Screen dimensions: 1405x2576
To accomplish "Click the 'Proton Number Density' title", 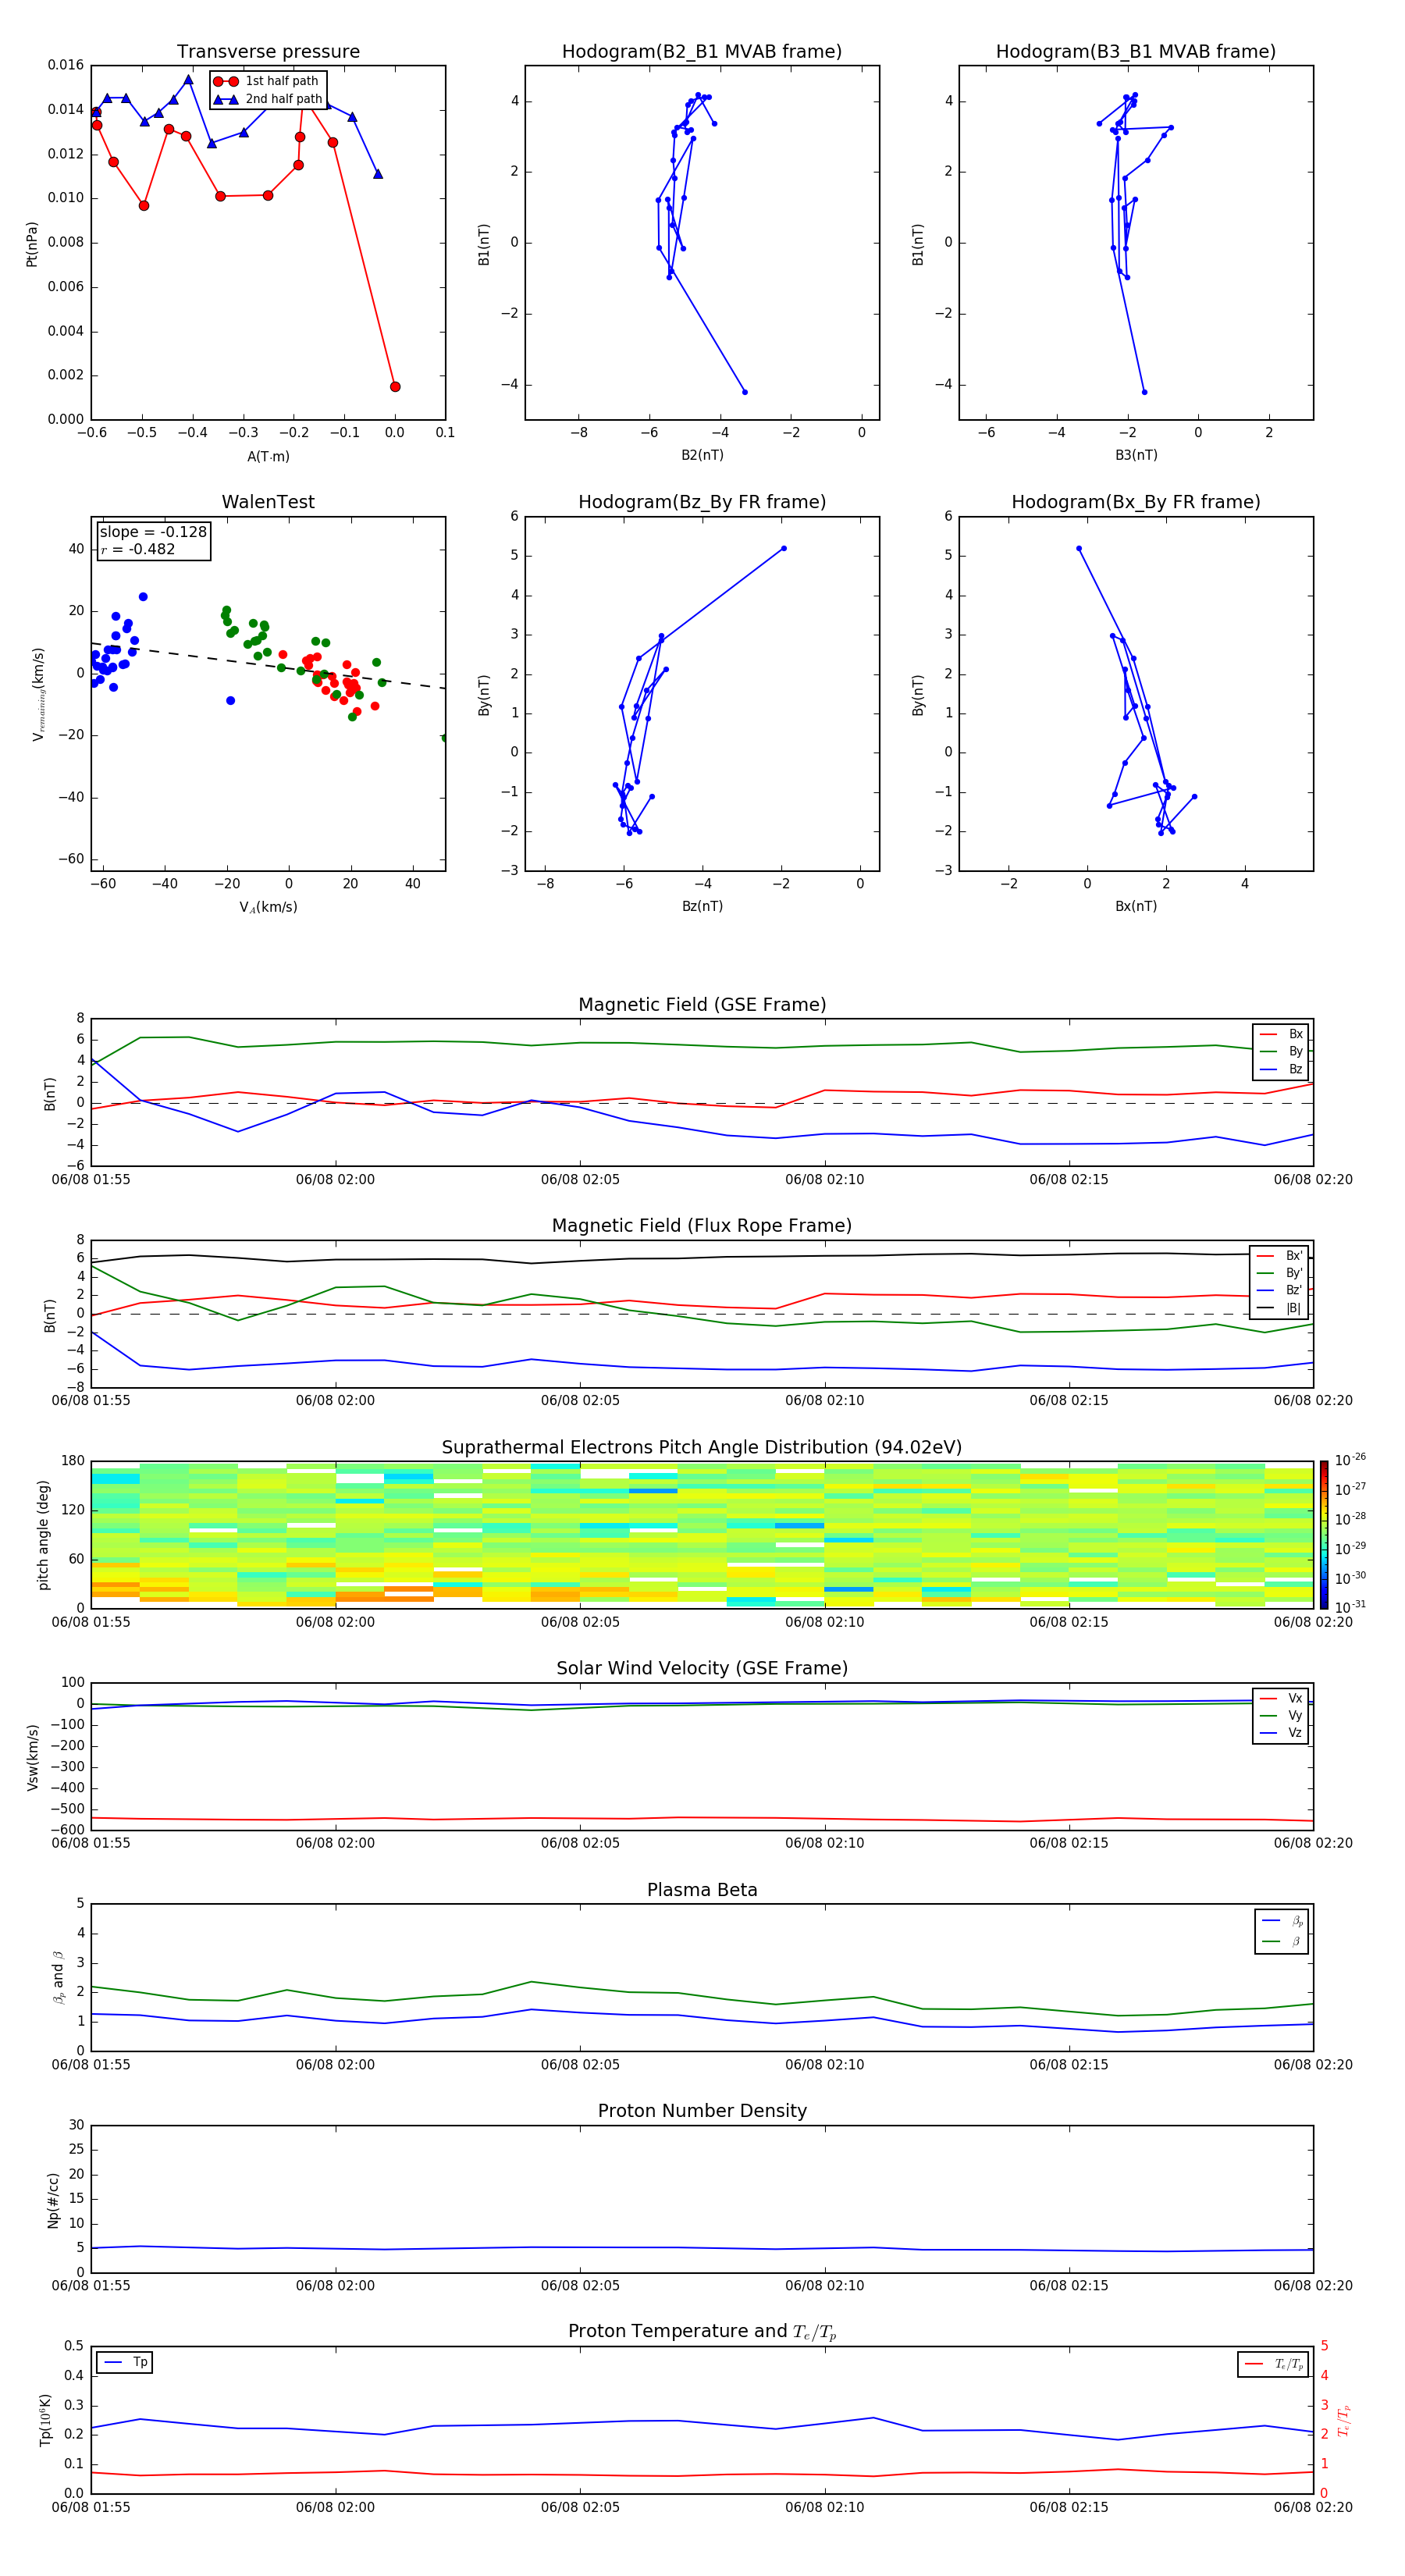I will pos(702,2111).
